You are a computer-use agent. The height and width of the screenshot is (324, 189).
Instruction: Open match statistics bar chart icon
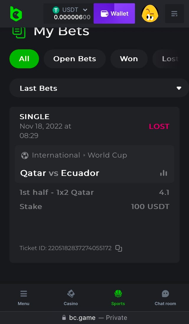pos(164,173)
